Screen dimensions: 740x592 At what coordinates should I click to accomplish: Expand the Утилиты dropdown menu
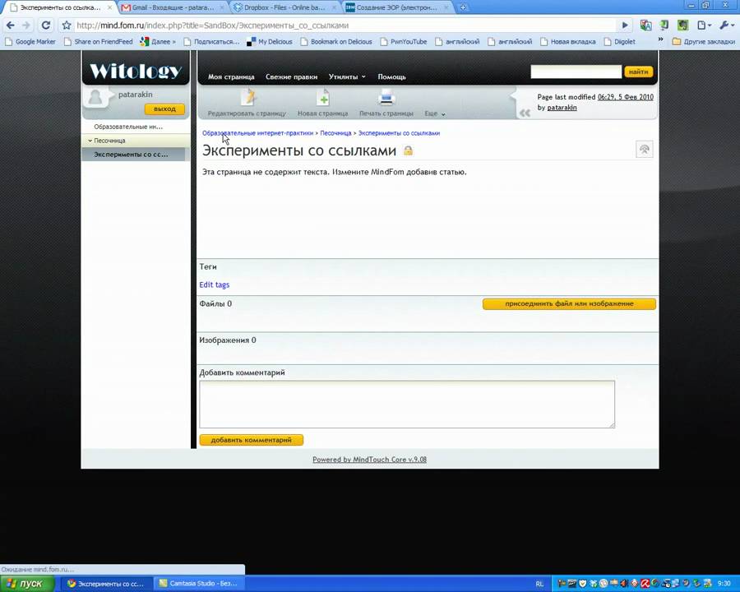coord(347,76)
